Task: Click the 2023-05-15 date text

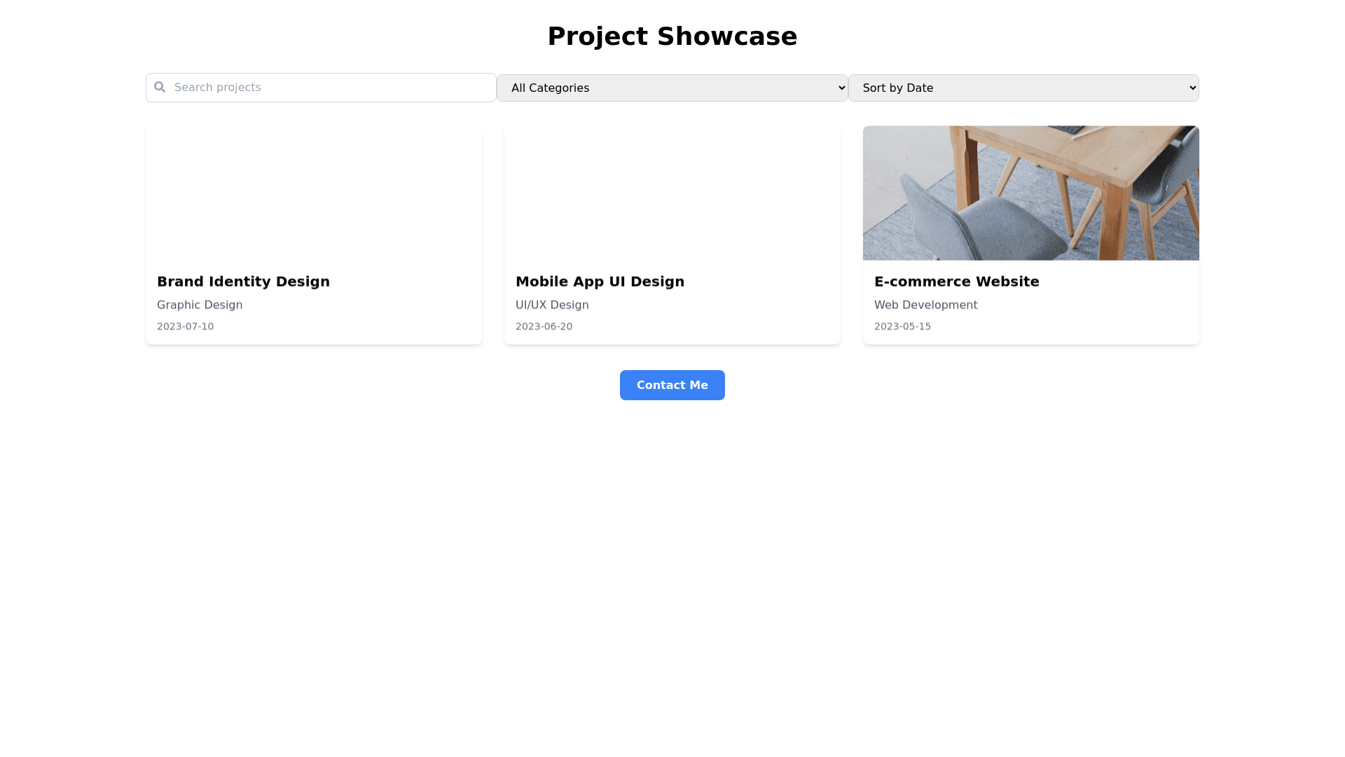Action: (902, 327)
